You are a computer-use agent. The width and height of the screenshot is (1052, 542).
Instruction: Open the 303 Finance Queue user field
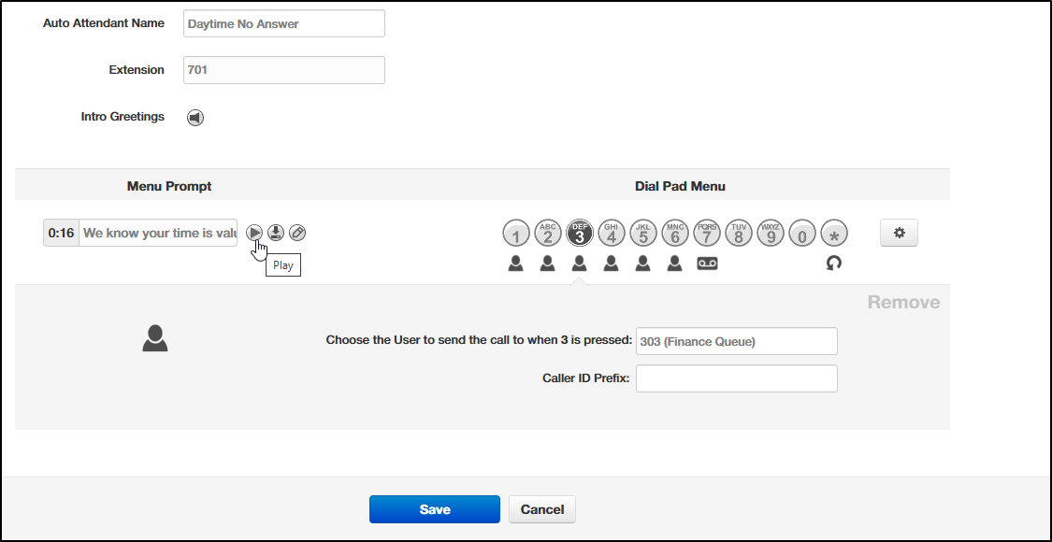[737, 341]
